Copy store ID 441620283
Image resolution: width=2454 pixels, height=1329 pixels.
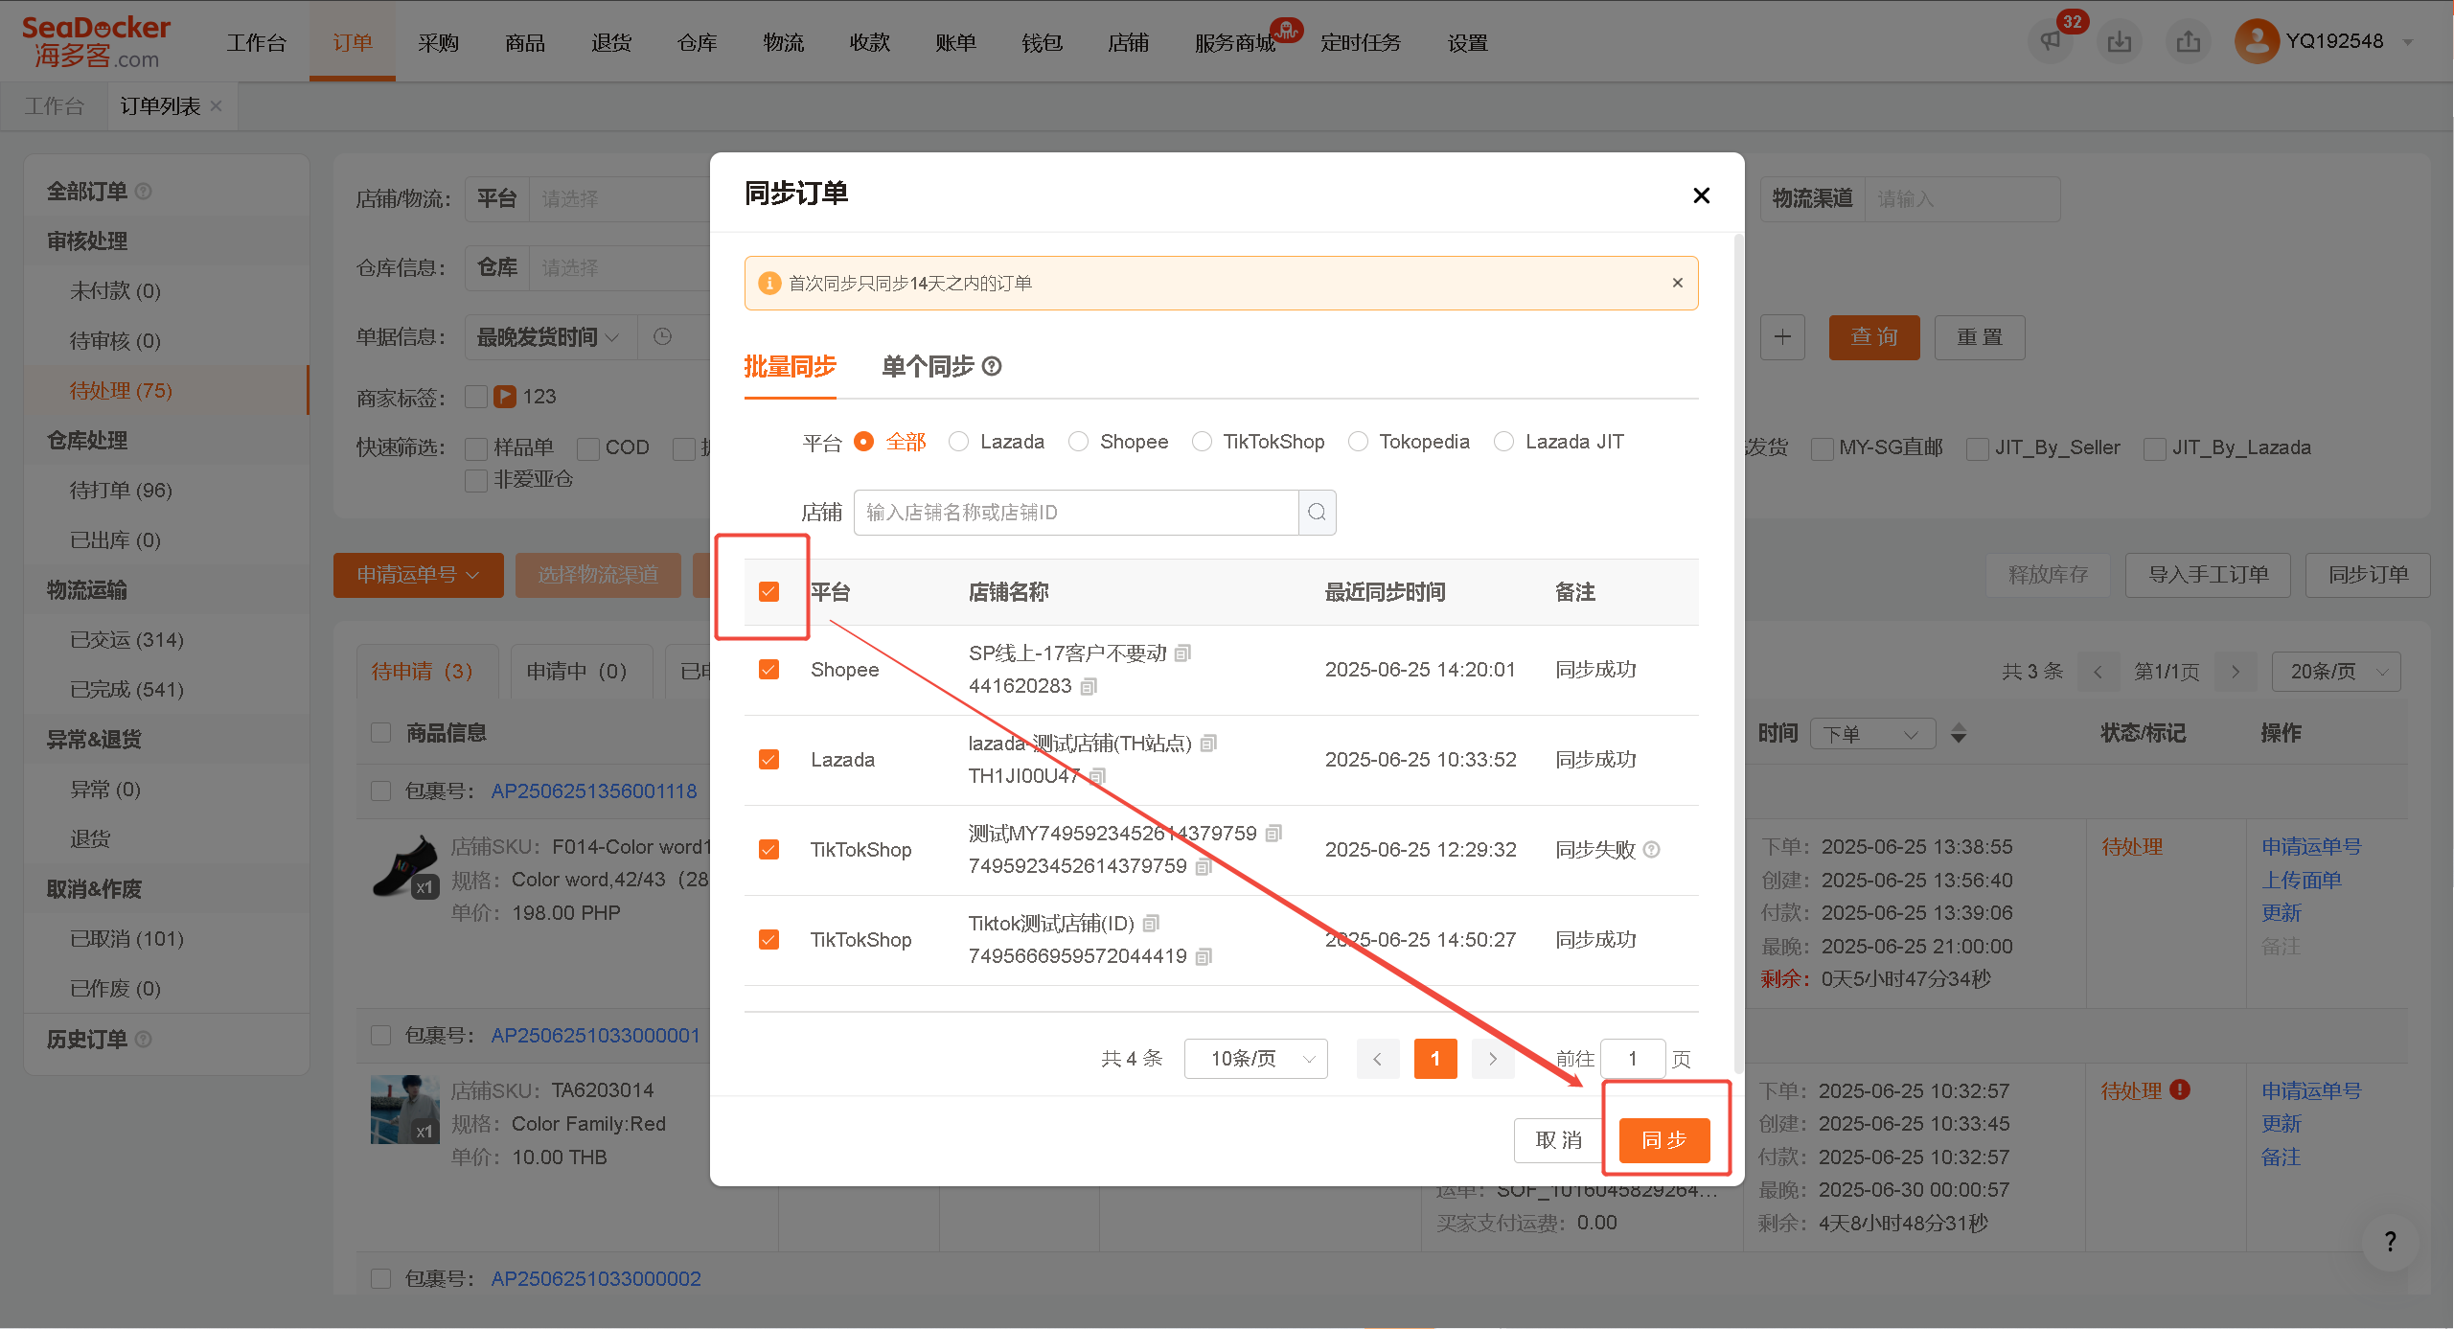pyautogui.click(x=1089, y=686)
